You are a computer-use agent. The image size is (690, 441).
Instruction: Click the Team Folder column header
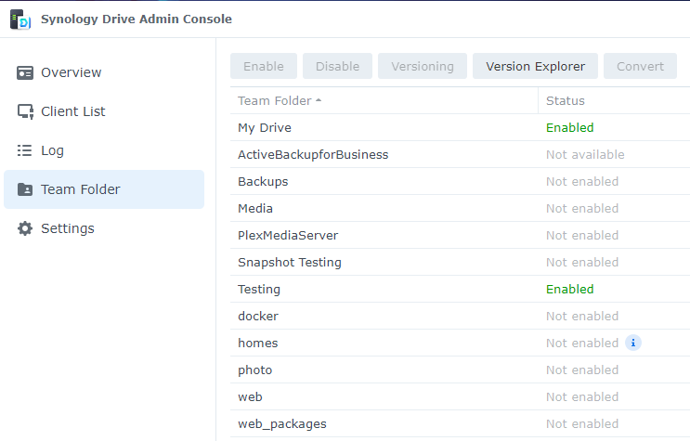click(384, 101)
